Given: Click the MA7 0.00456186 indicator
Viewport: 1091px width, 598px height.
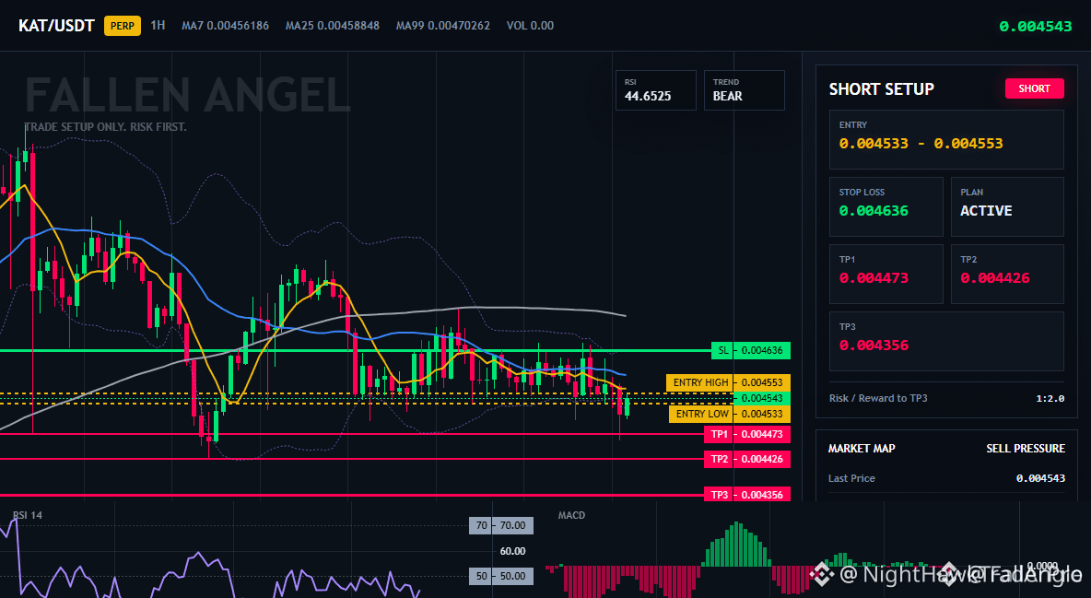Looking at the screenshot, I should pos(225,26).
